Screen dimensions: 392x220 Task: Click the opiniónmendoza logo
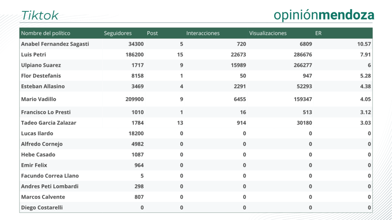tap(324, 15)
